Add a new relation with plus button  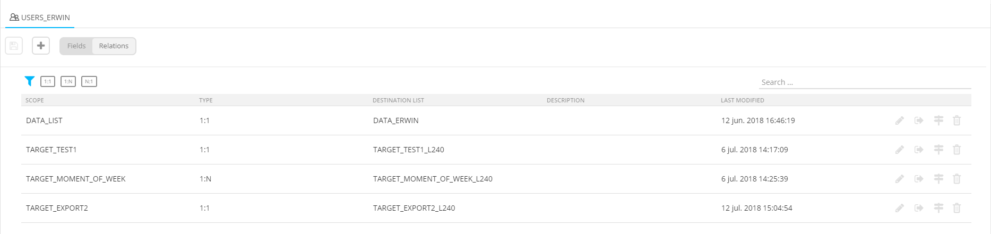tap(41, 46)
